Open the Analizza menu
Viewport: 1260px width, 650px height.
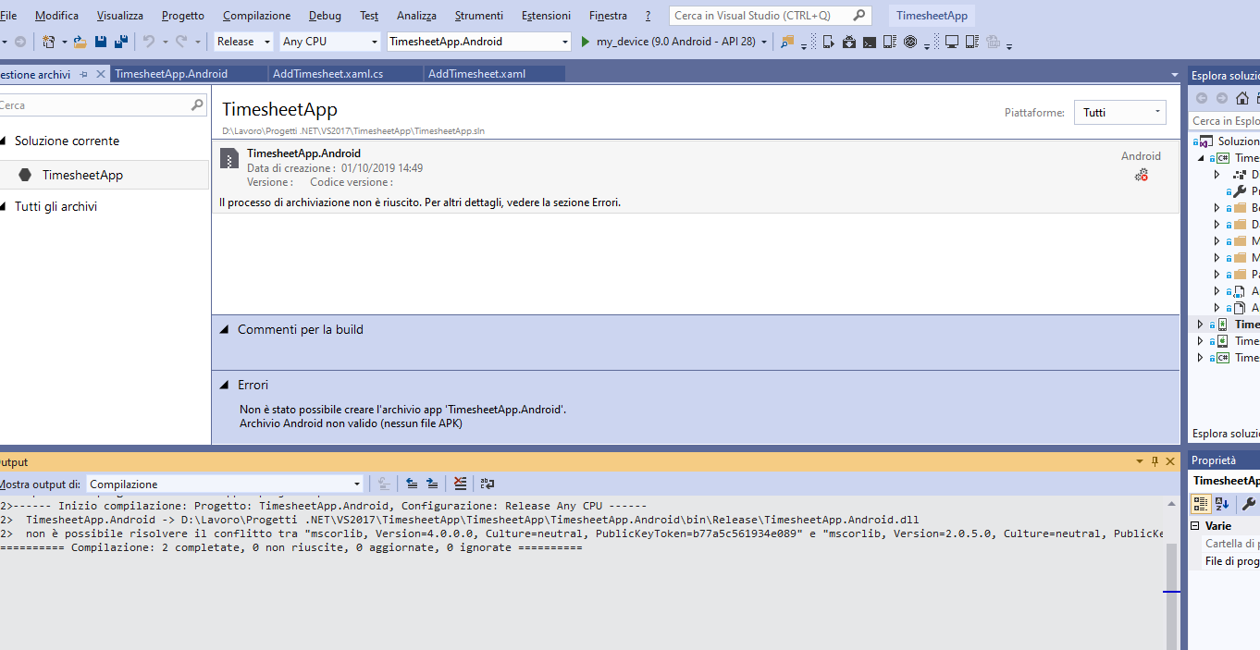point(416,16)
